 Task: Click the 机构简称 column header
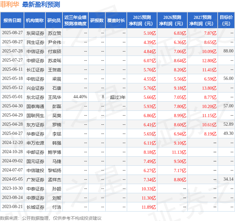pos(35,21)
